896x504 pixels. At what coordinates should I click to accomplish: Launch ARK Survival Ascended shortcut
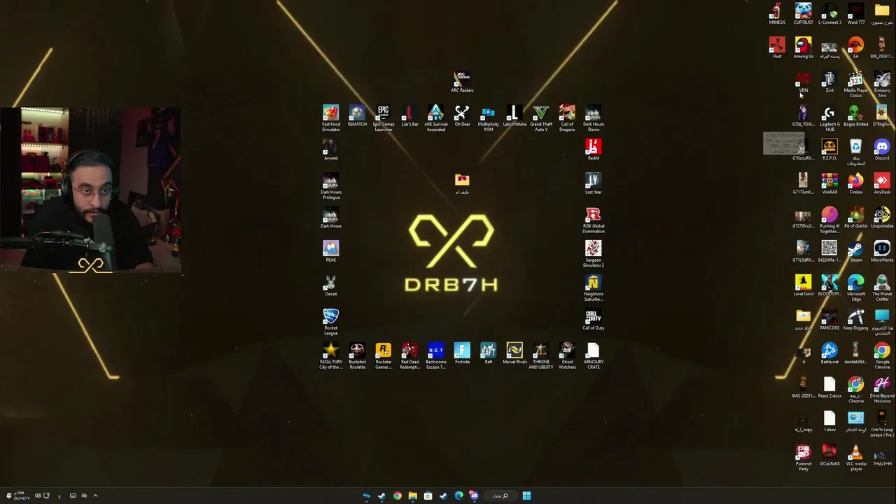[435, 118]
